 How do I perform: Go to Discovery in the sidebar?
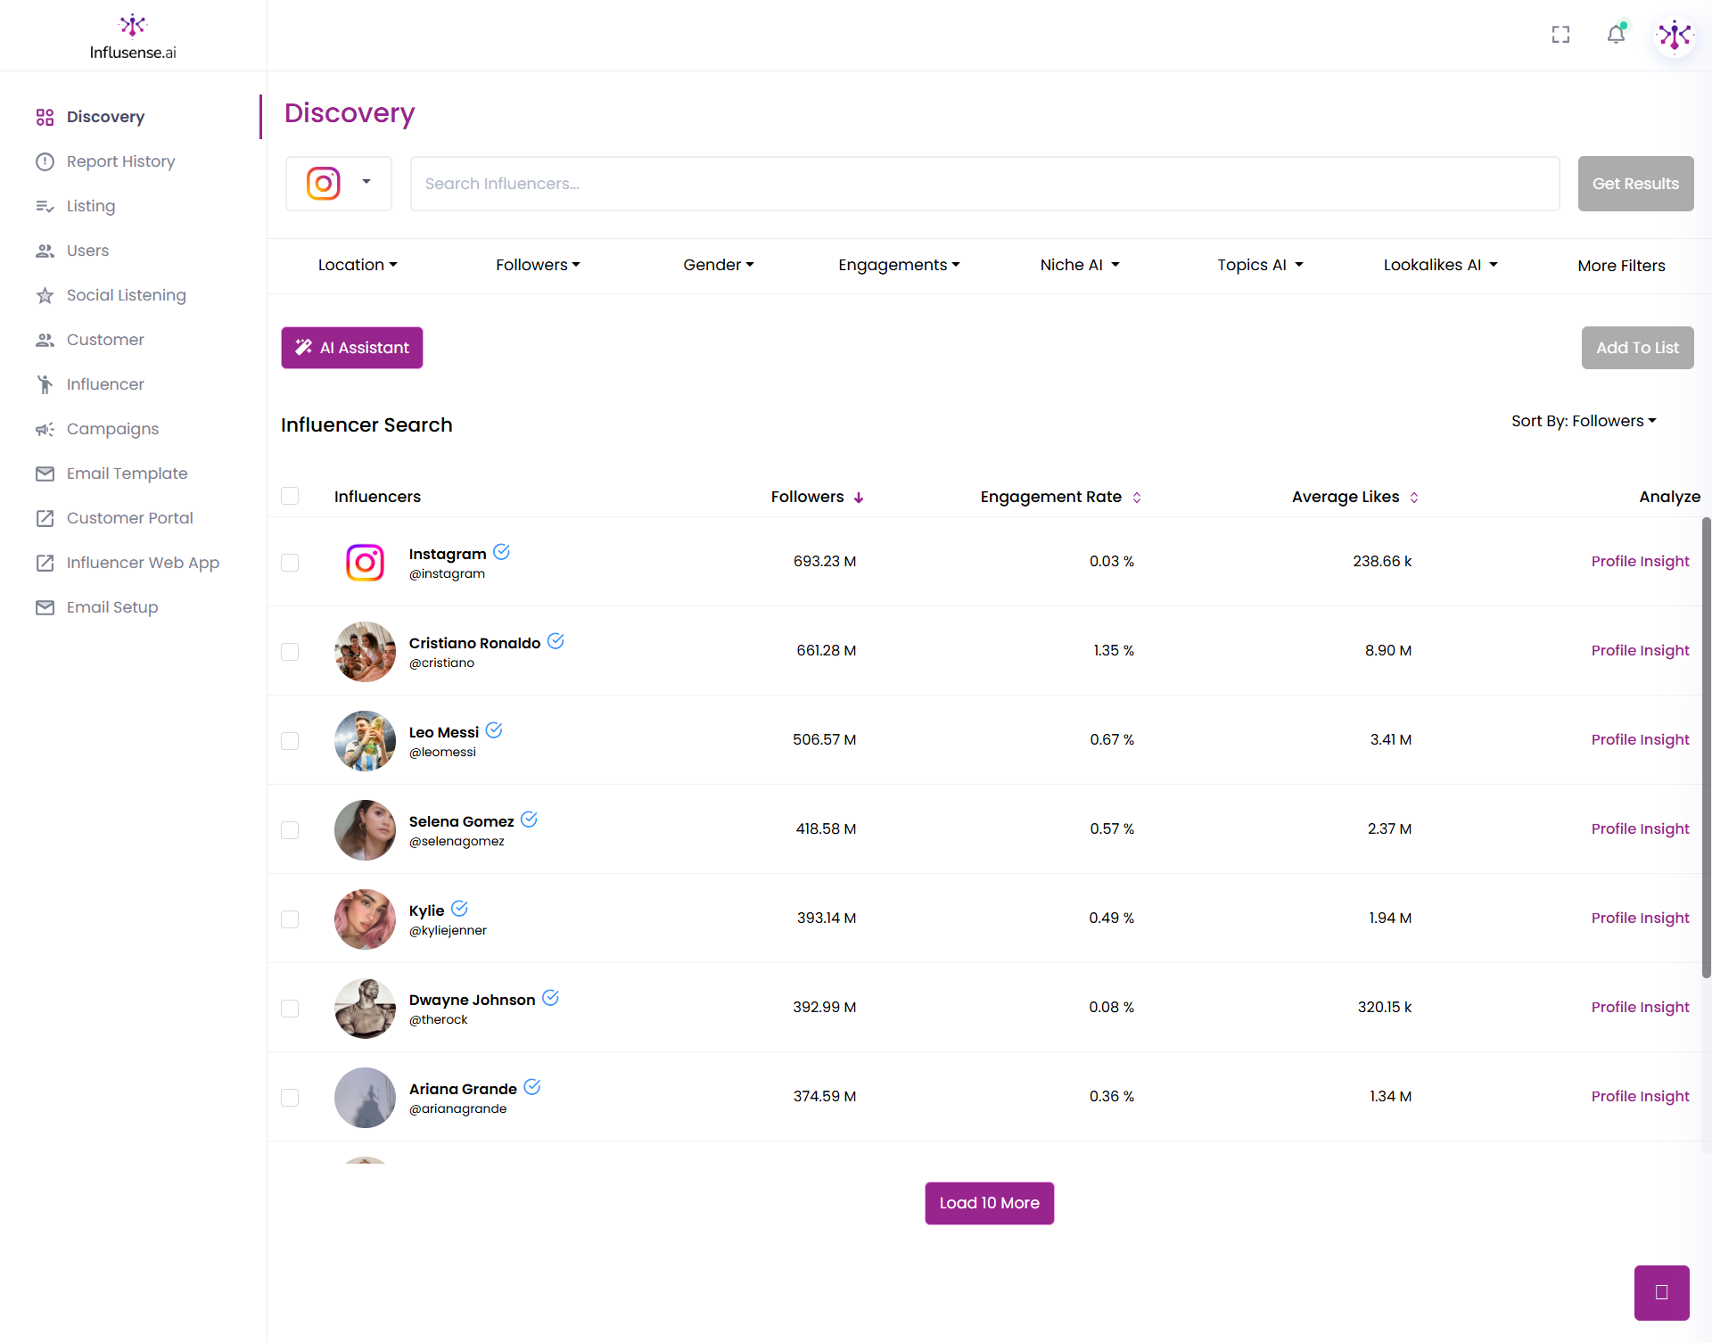(105, 117)
